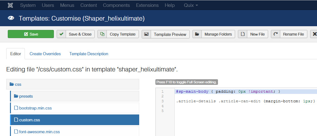The height and width of the screenshot is (136, 317).
Task: Expand the presets folder
Action: (x=26, y=96)
